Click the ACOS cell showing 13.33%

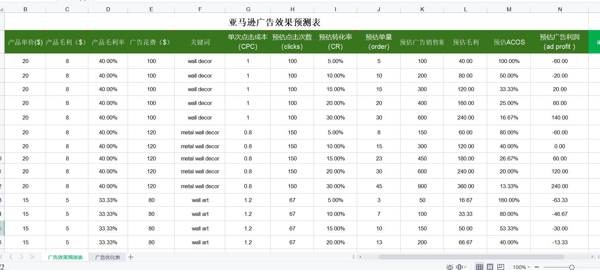(509, 186)
